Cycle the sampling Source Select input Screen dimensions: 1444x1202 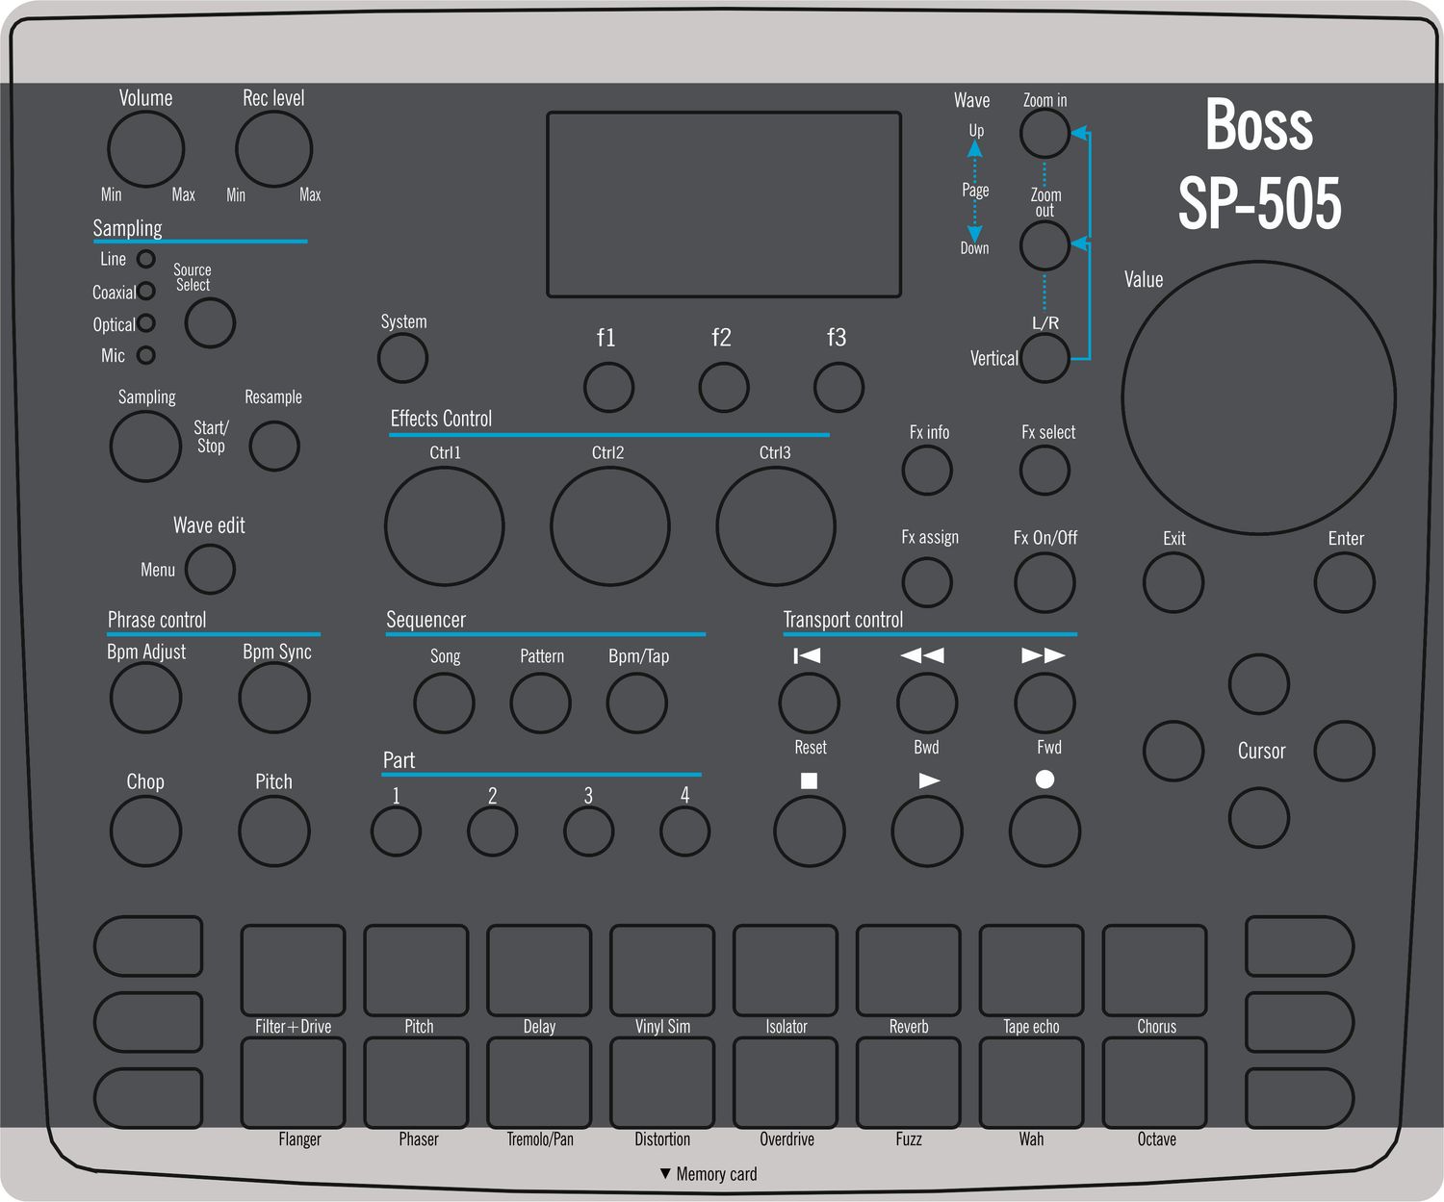pyautogui.click(x=210, y=323)
